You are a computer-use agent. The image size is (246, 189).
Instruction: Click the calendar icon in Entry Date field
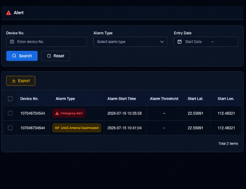pos(179,42)
